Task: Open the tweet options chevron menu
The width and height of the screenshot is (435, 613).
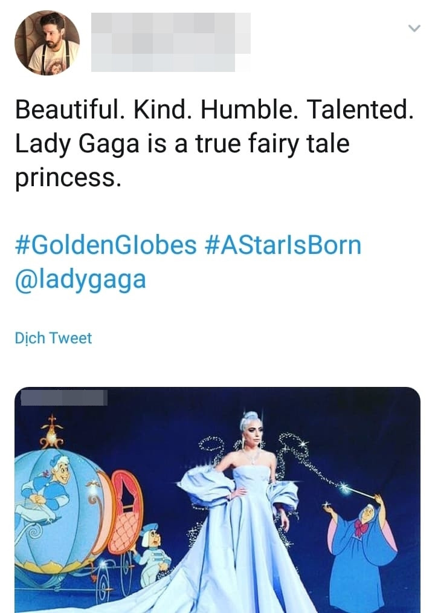Action: pos(414,28)
